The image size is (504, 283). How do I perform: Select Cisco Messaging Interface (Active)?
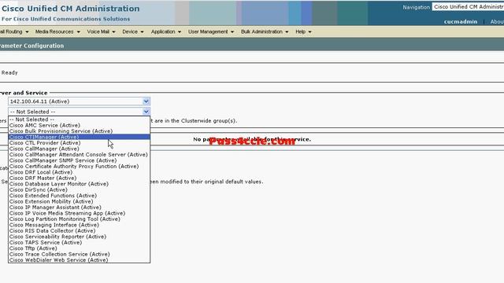click(79, 225)
